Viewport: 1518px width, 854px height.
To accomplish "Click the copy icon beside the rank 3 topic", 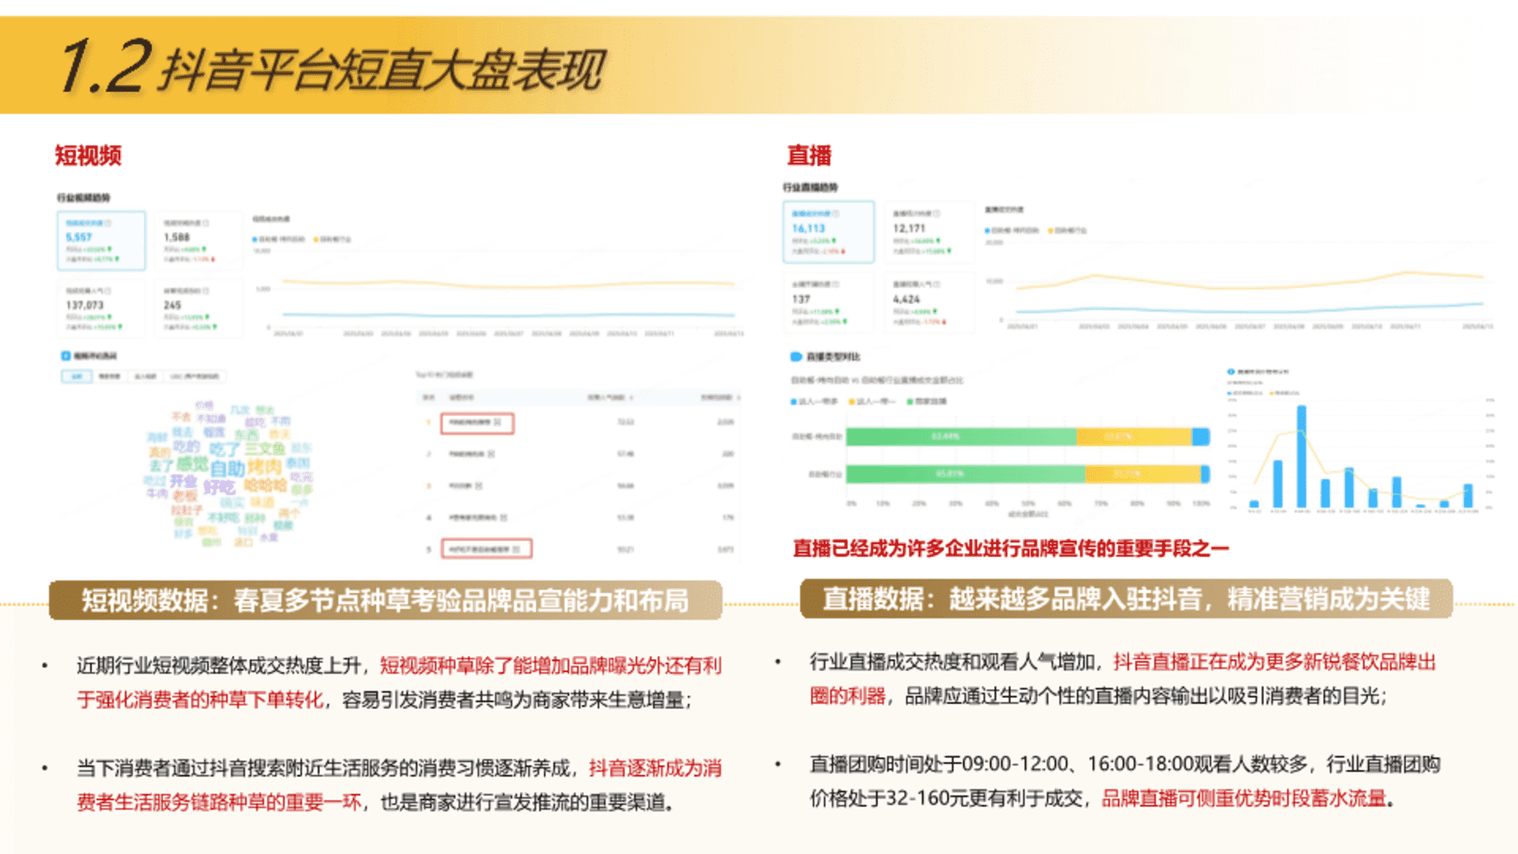I will 479,486.
